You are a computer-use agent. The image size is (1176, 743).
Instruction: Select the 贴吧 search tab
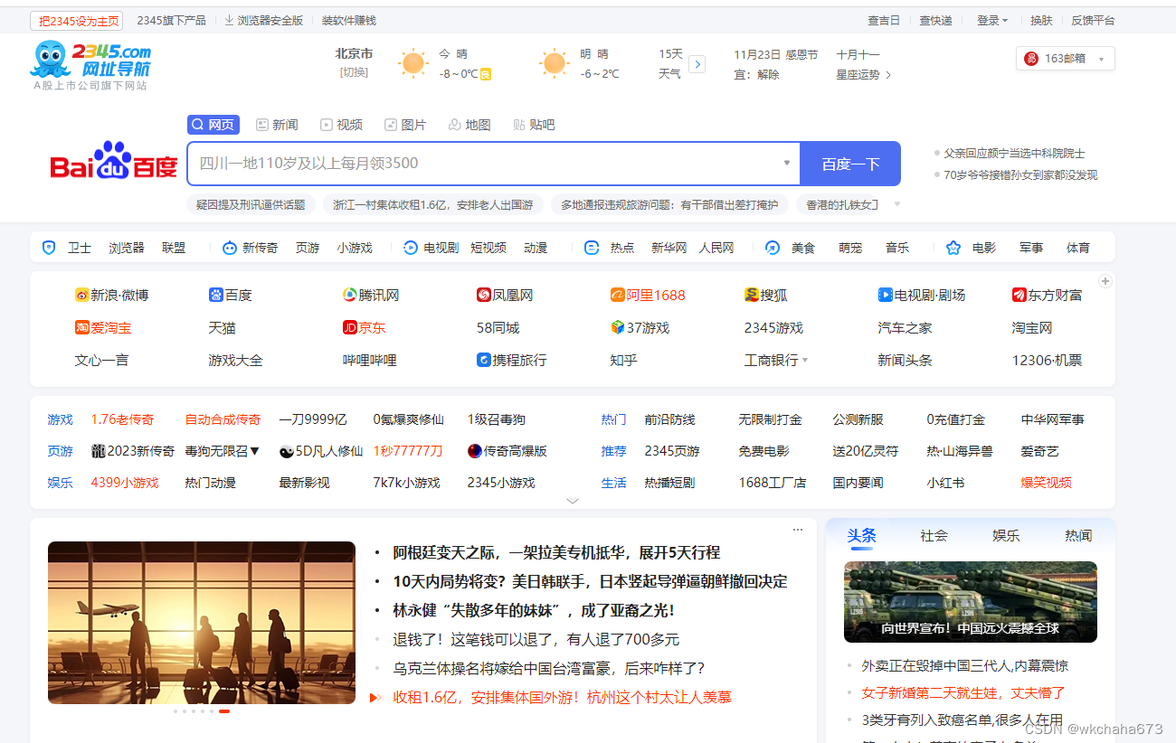coord(534,125)
